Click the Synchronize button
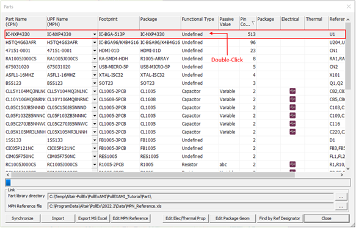This screenshot has height=228, width=356. 23,218
